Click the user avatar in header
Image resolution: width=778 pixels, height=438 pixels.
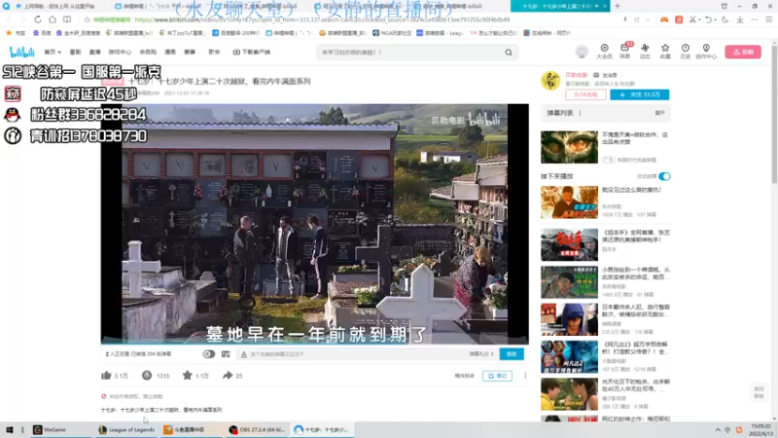click(x=582, y=52)
